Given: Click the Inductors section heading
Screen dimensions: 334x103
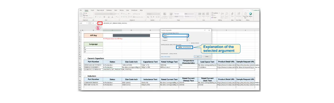Looking at the screenshot, I should click(x=92, y=76).
